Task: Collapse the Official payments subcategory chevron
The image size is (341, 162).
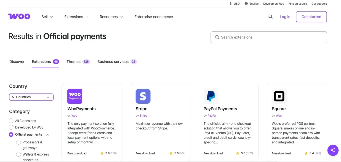Action: coord(48,135)
